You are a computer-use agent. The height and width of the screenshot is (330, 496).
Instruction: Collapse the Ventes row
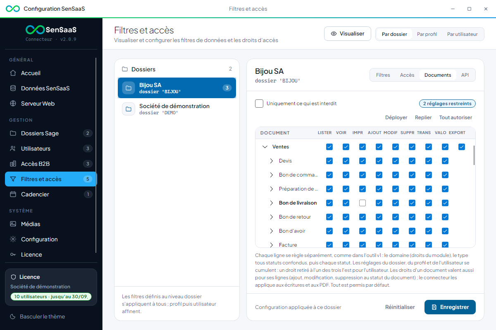[x=265, y=147]
